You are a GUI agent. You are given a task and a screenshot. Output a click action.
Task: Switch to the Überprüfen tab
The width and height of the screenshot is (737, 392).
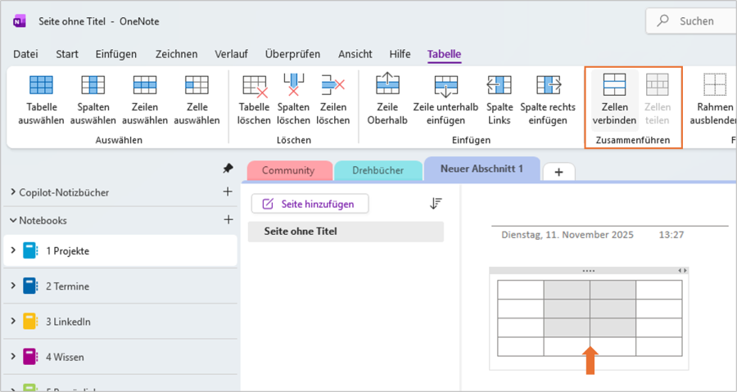click(x=292, y=54)
